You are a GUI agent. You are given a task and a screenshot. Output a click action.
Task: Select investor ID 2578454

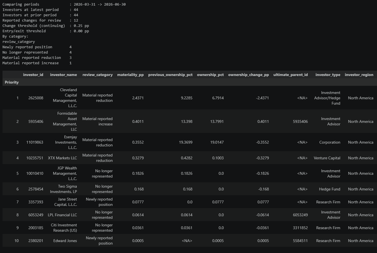tap(36, 189)
